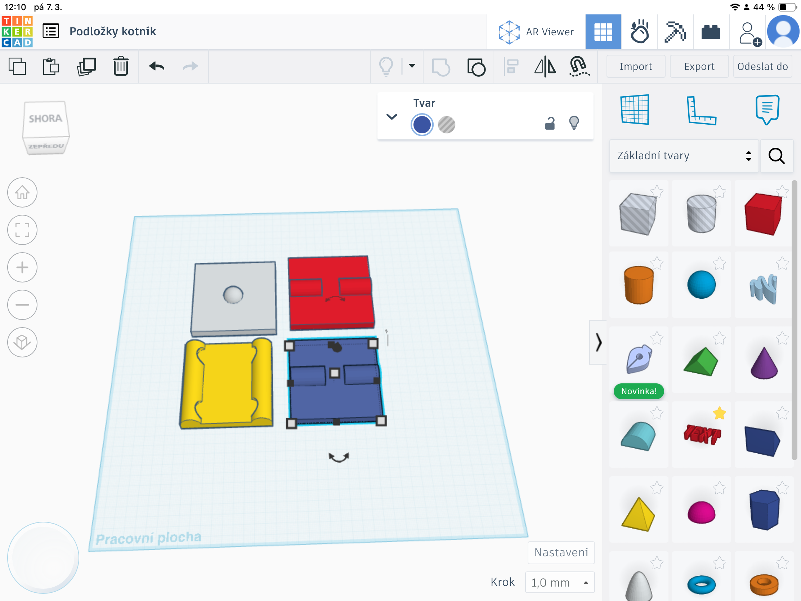This screenshot has height=601, width=801.
Task: Click the home view button
Action: (x=22, y=192)
